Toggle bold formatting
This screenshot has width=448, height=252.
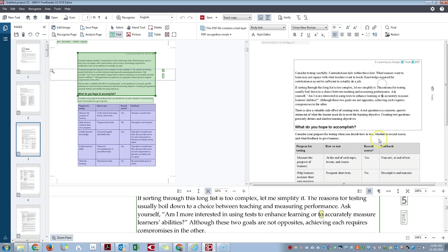click(x=295, y=35)
